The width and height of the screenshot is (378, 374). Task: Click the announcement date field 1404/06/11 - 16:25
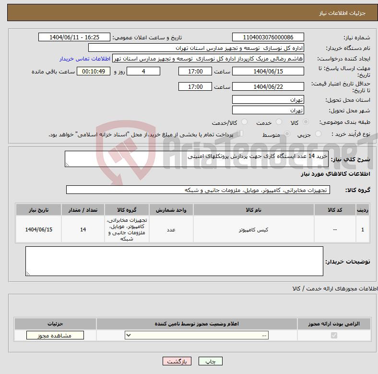click(74, 37)
